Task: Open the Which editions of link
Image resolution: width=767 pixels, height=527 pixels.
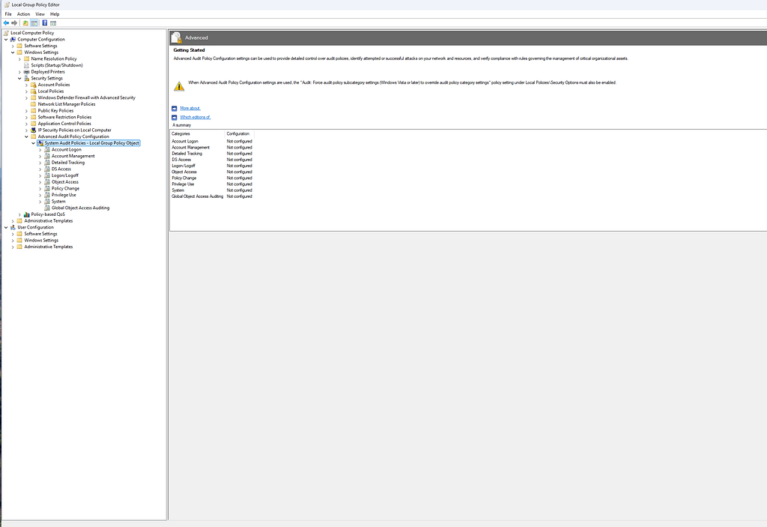Action: click(x=195, y=118)
